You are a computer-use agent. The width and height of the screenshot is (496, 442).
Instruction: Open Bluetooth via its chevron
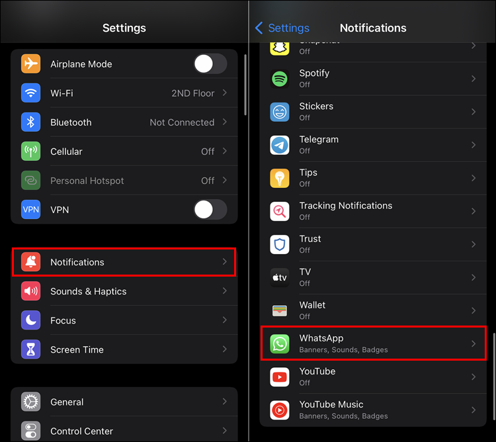pos(225,122)
